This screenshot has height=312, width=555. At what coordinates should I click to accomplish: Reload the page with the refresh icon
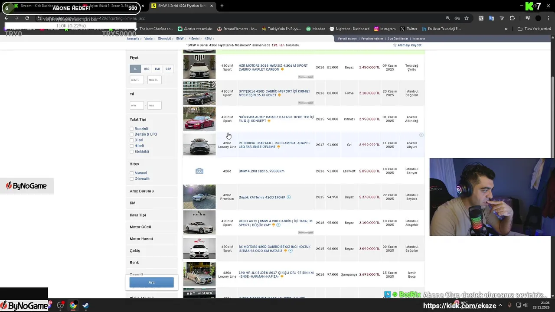click(27, 18)
